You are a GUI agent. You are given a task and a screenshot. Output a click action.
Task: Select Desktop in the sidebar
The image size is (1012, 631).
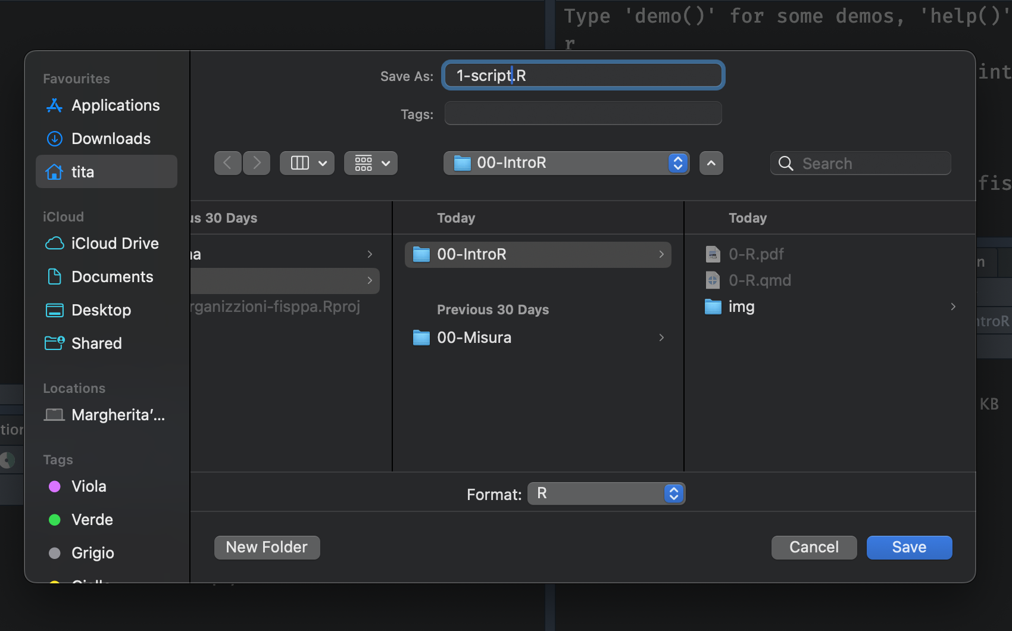click(x=101, y=310)
